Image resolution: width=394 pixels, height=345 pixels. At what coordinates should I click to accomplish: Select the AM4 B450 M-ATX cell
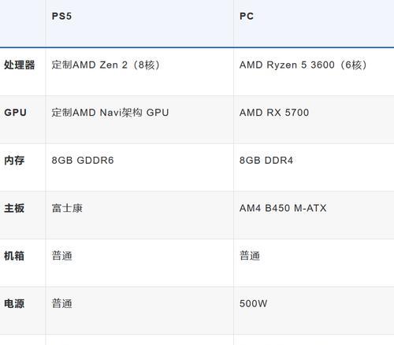click(283, 208)
